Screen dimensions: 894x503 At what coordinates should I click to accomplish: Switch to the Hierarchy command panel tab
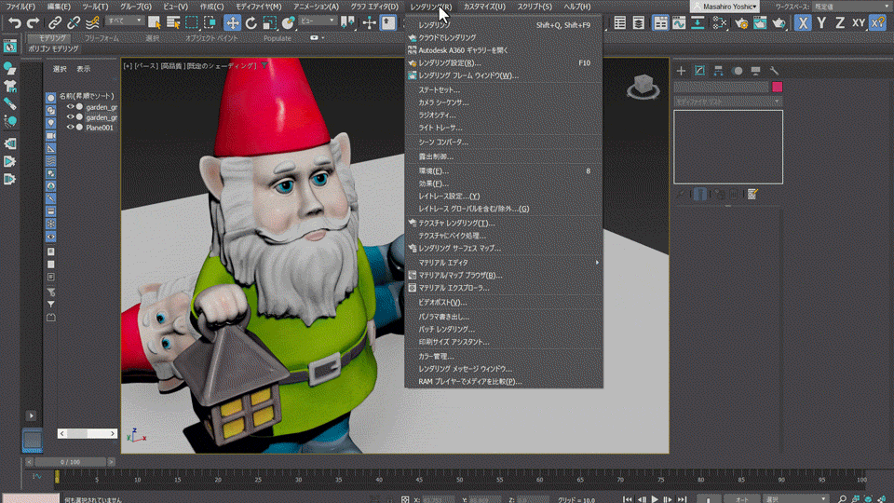718,71
